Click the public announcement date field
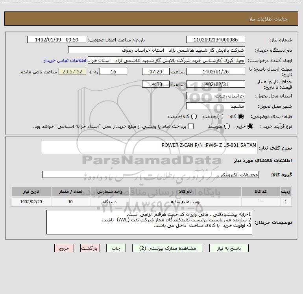 [x=57, y=39]
